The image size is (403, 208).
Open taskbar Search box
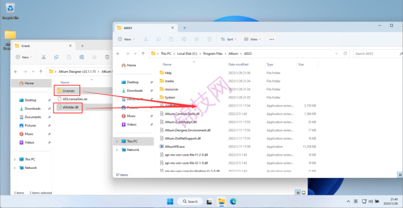pos(190,202)
